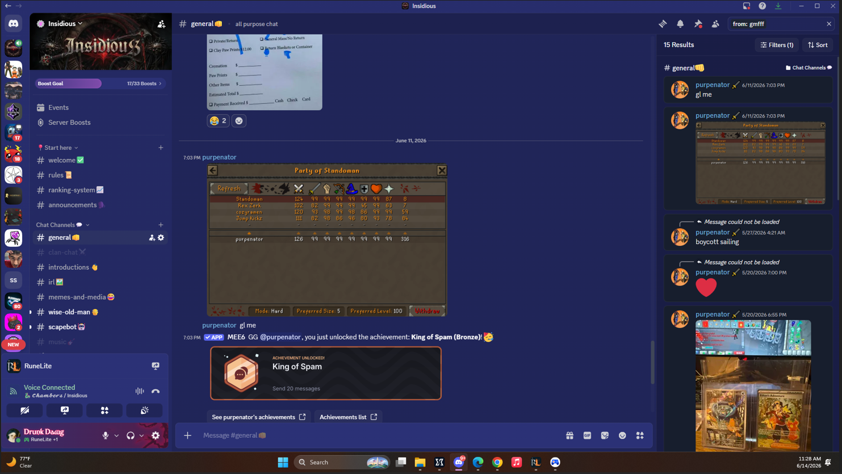Open Events in the sidebar

[100, 107]
